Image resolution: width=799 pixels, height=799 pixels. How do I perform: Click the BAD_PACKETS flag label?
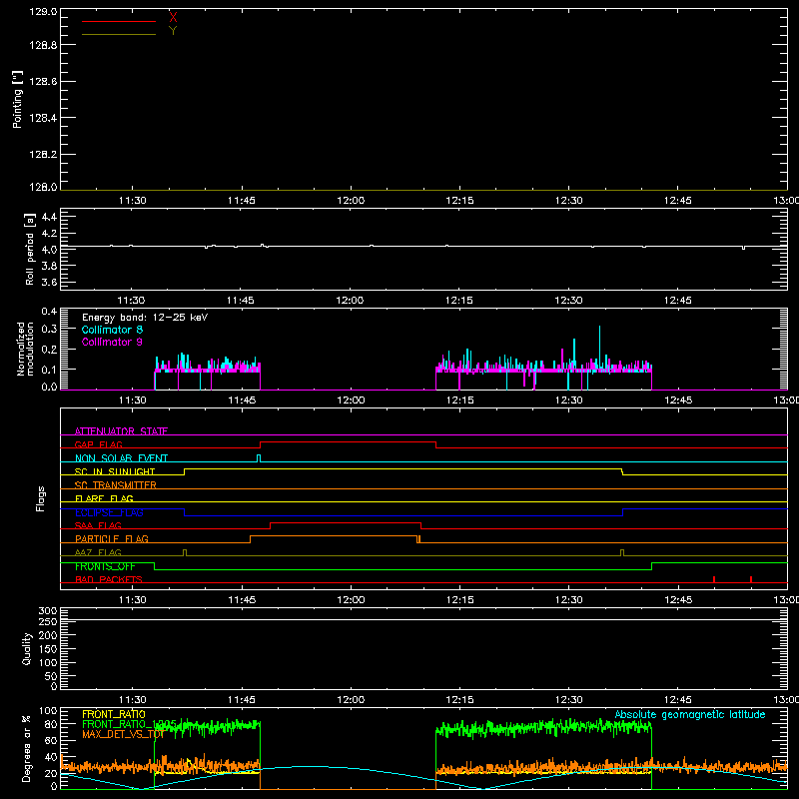109,579
